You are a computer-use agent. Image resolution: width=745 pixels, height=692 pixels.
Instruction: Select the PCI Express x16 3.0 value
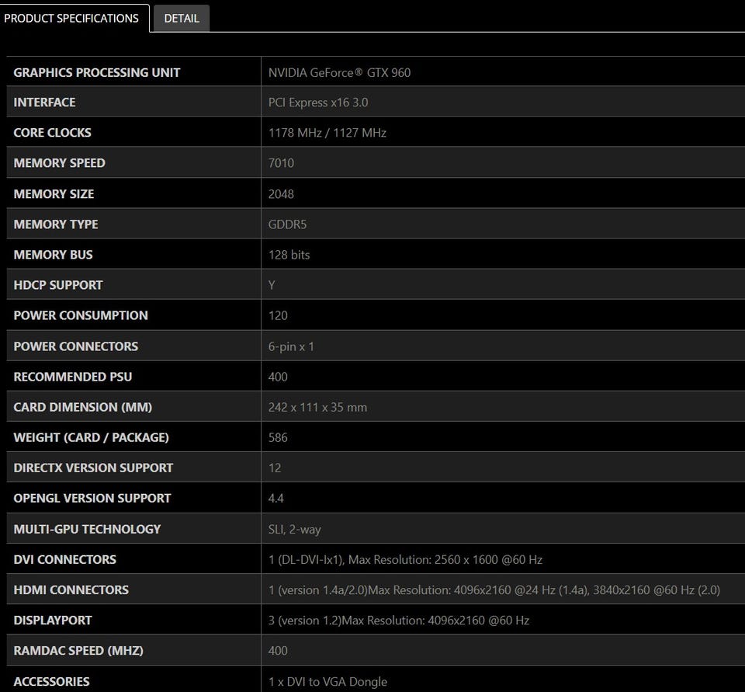coord(318,103)
